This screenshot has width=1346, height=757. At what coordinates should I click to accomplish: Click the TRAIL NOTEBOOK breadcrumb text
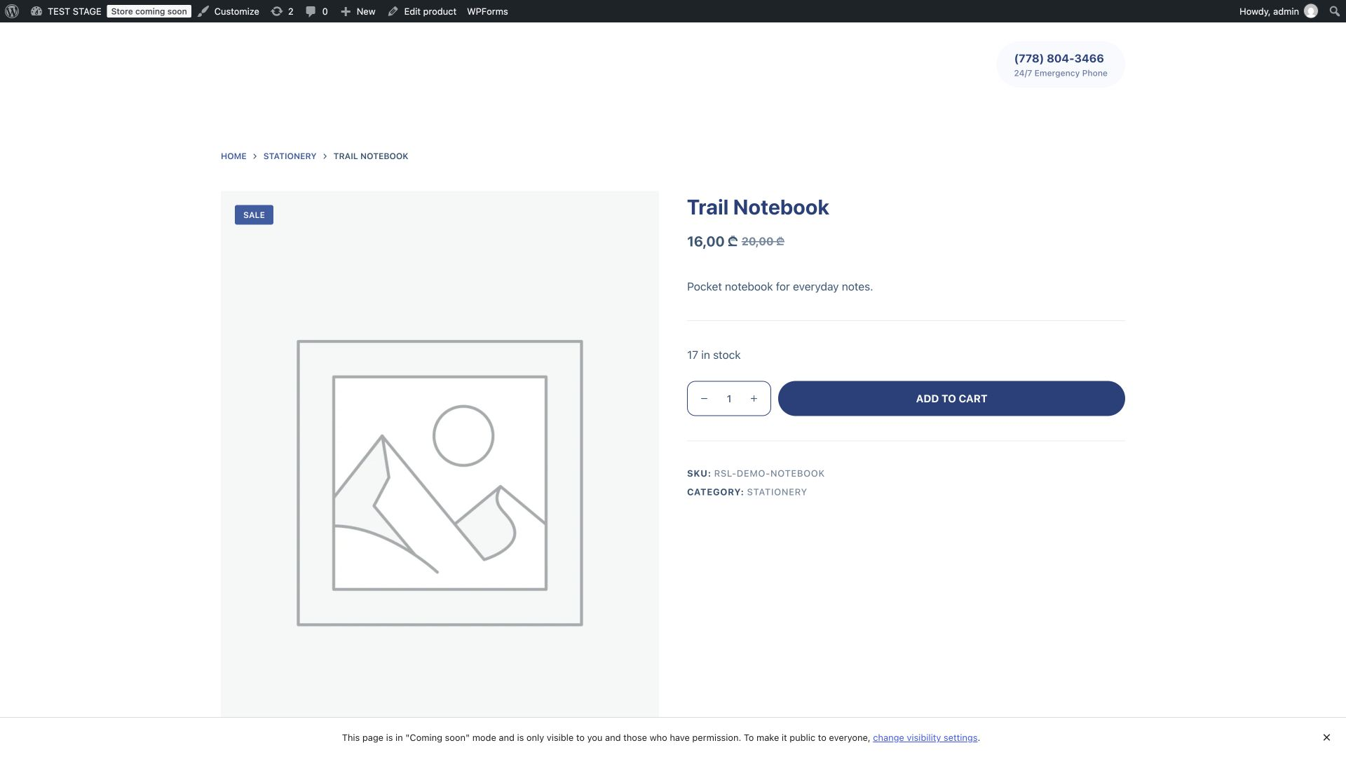[371, 156]
